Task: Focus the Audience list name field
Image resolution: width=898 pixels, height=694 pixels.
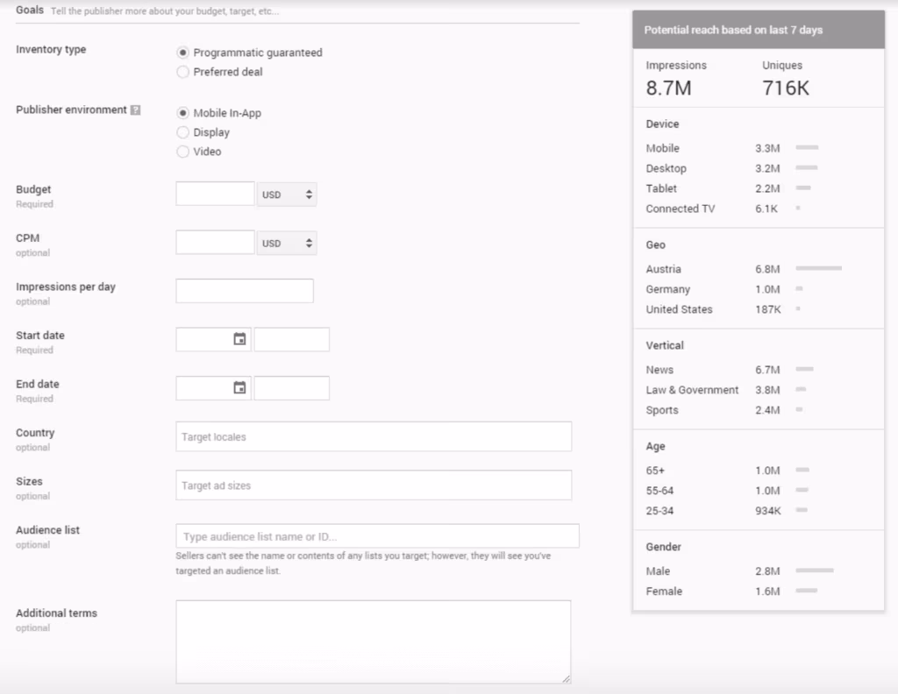Action: tap(377, 536)
